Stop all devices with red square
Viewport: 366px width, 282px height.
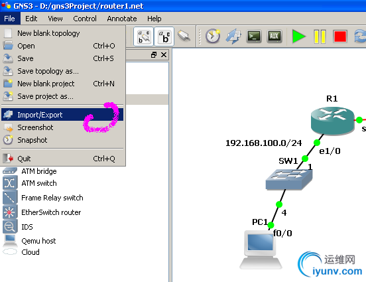point(340,36)
